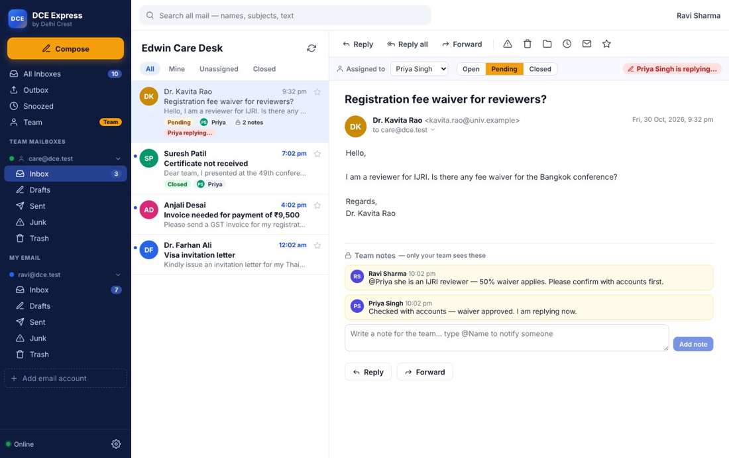
Task: Select the Unassigned filter tab
Action: coord(219,69)
